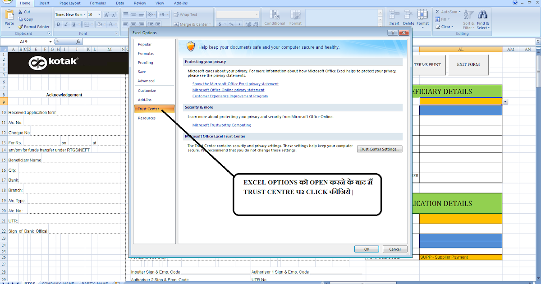The width and height of the screenshot is (541, 284).
Task: Paste using the Paste icon
Action: coord(9,16)
